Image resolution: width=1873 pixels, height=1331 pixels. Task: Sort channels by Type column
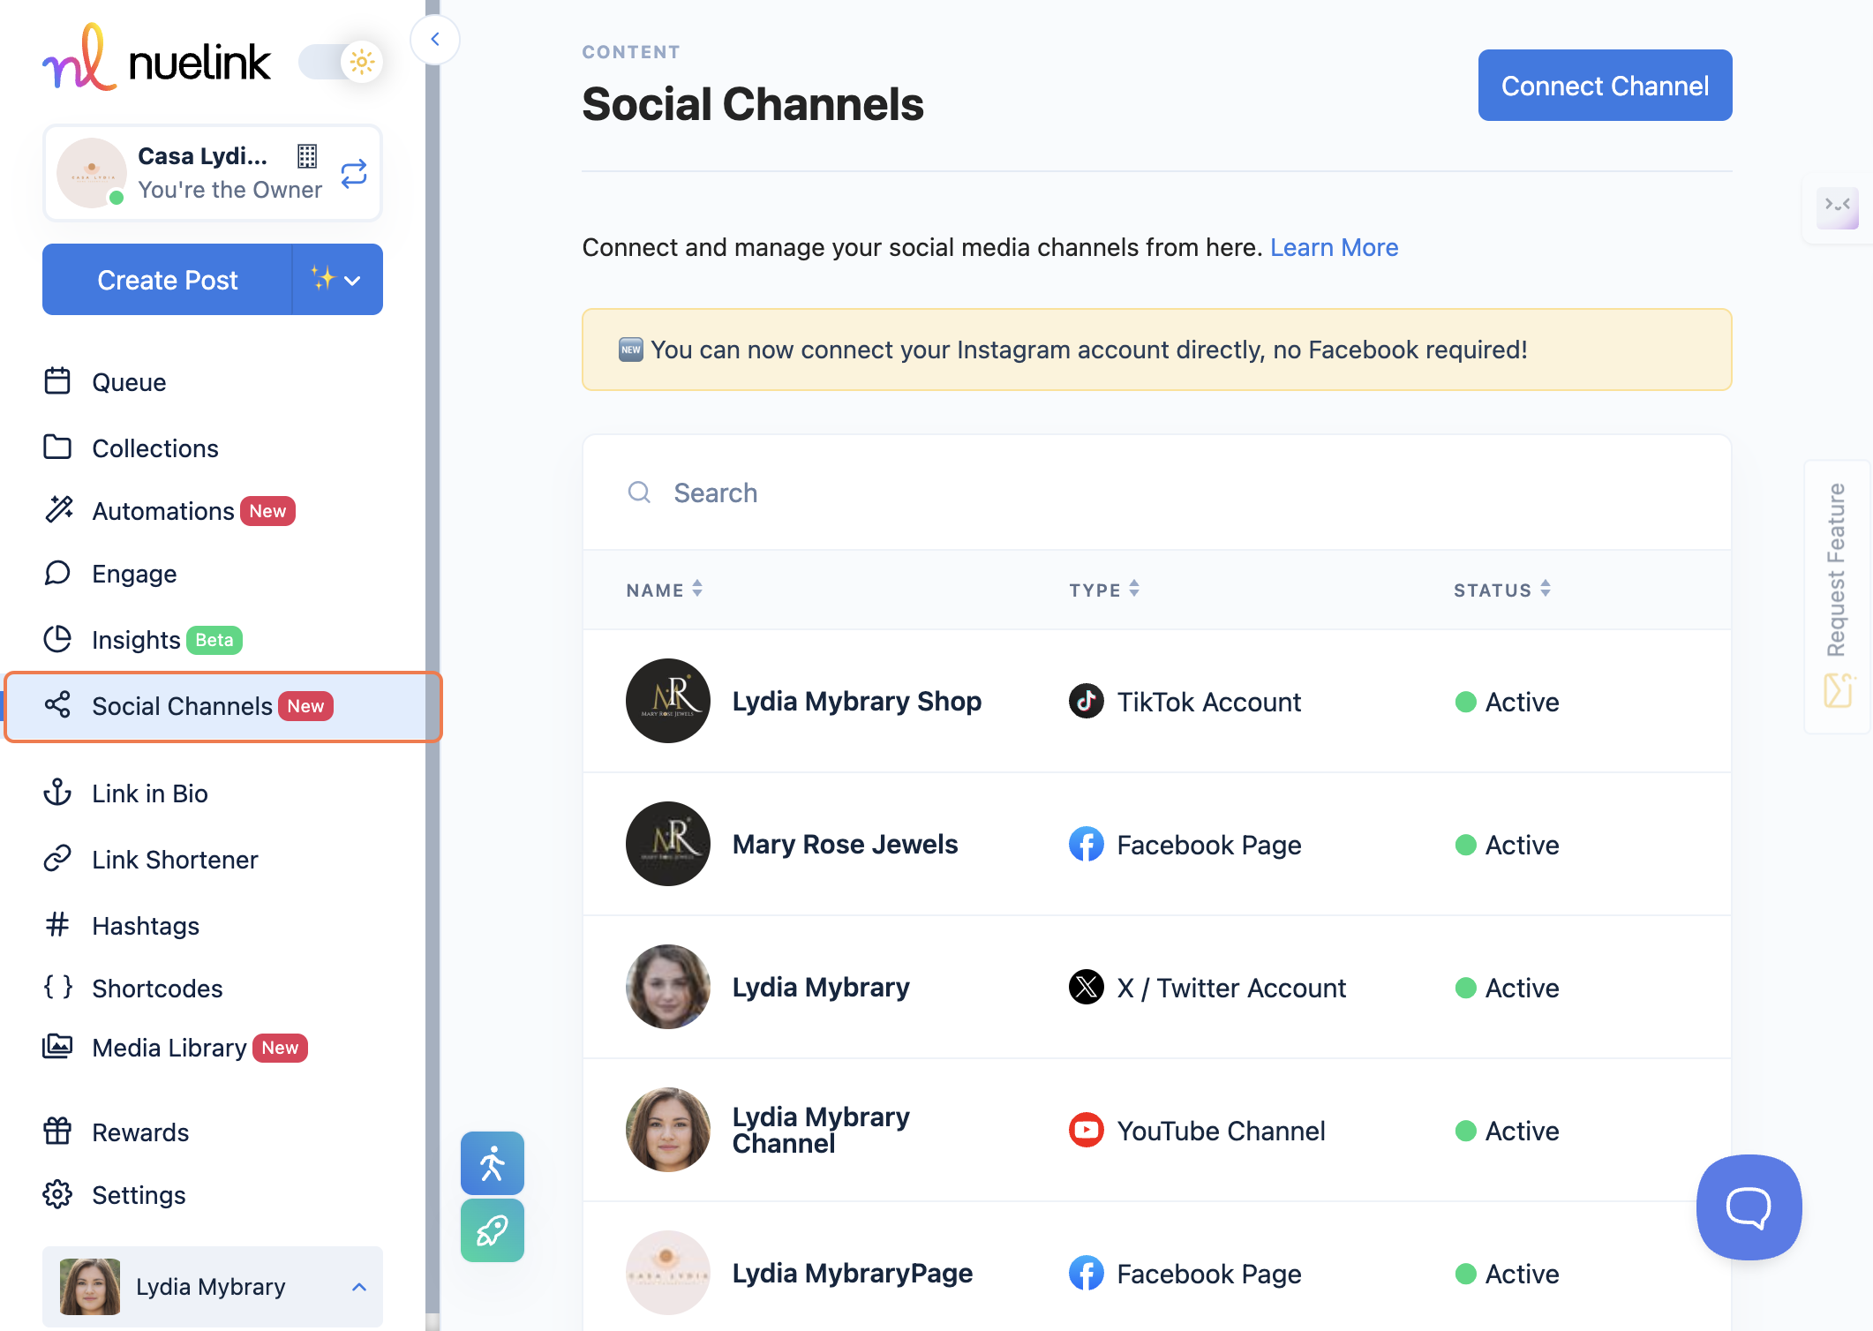pos(1104,590)
